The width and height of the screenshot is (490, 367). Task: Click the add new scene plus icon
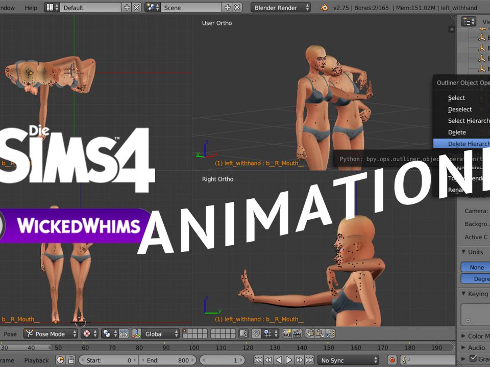click(228, 8)
